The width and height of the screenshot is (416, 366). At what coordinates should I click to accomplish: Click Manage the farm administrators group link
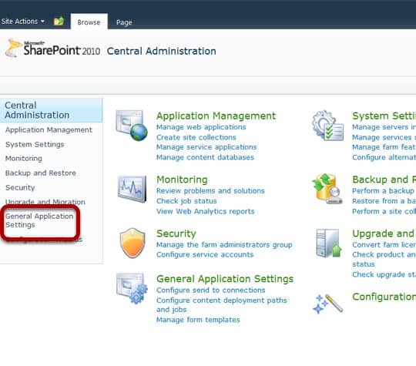(224, 245)
